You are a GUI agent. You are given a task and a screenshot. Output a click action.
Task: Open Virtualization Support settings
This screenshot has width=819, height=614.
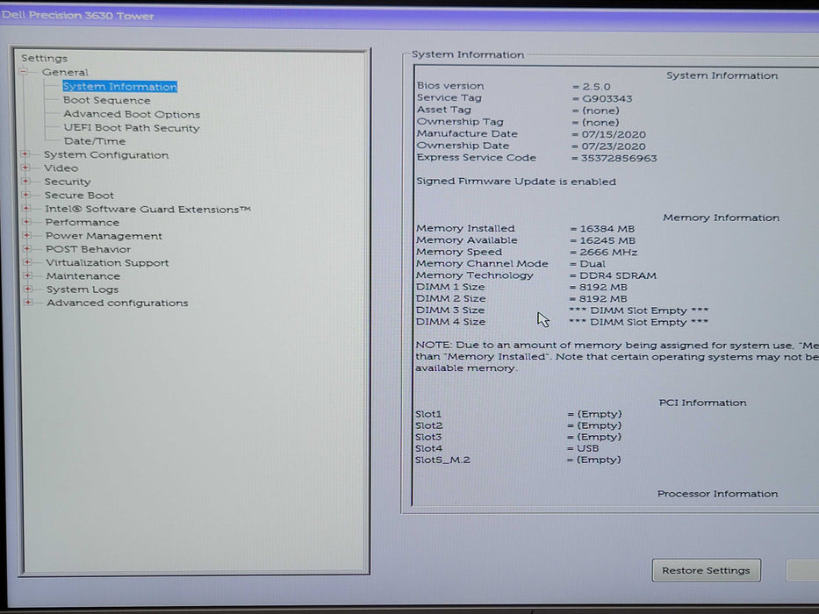click(107, 263)
